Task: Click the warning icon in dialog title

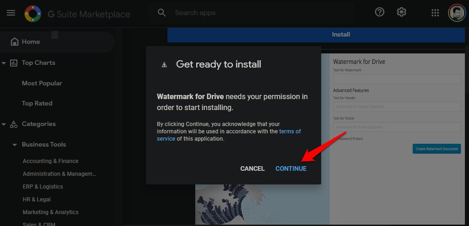Action: point(164,64)
